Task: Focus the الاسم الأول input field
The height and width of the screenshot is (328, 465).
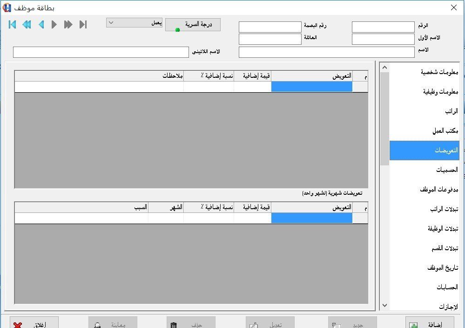Action: (383, 39)
